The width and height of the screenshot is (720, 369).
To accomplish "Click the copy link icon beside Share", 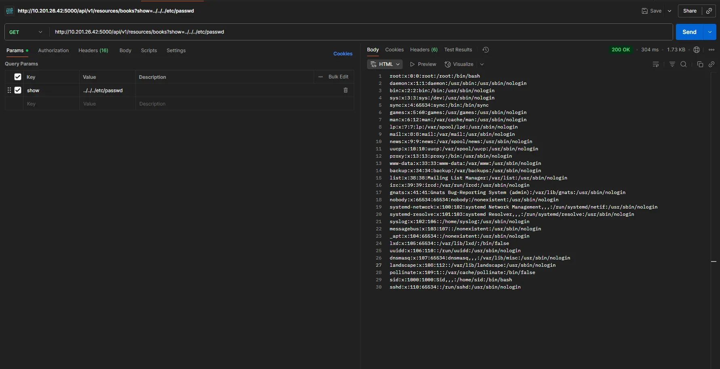I will tap(709, 11).
